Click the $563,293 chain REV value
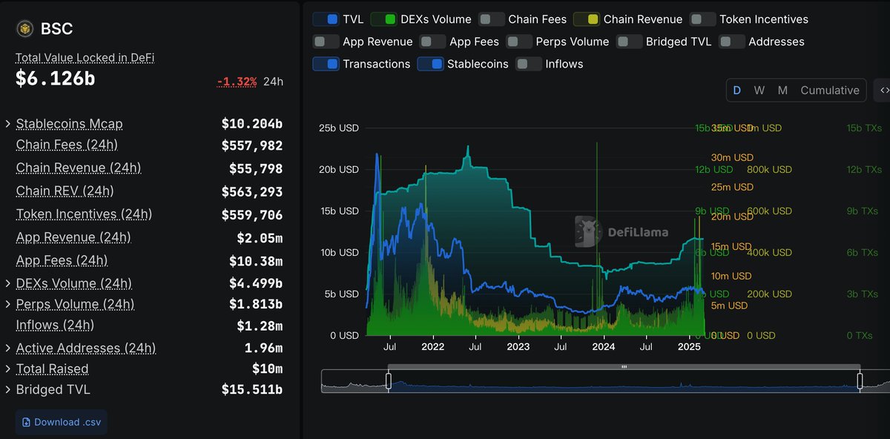 coord(252,192)
